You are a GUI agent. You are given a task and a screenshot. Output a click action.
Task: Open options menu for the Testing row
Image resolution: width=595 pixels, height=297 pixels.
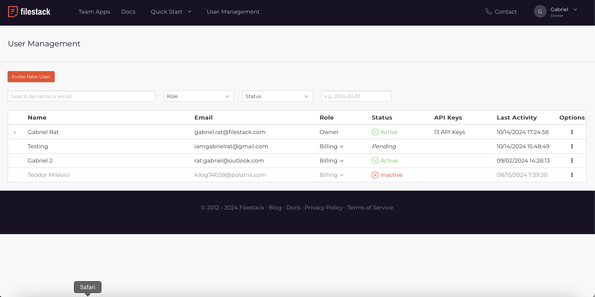(572, 146)
